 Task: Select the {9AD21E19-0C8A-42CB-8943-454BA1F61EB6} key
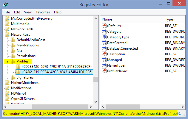(x=57, y=72)
